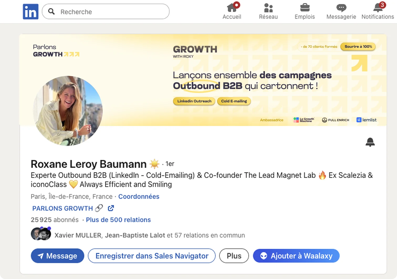The height and width of the screenshot is (279, 397).
Task: Click the Message button
Action: pos(58,256)
